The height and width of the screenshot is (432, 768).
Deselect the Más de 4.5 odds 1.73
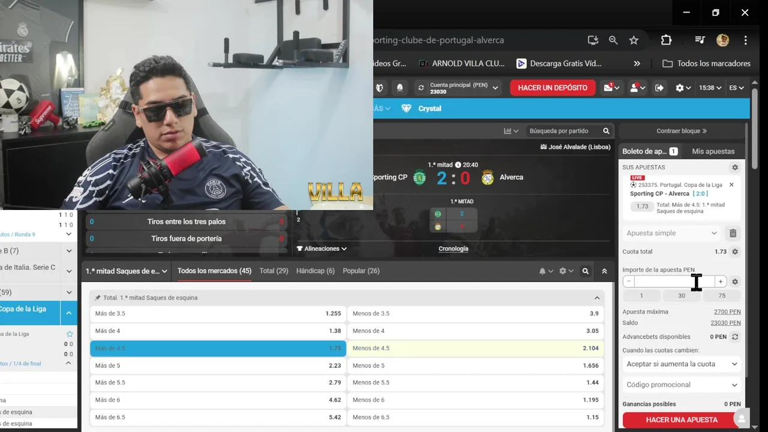[x=218, y=349]
